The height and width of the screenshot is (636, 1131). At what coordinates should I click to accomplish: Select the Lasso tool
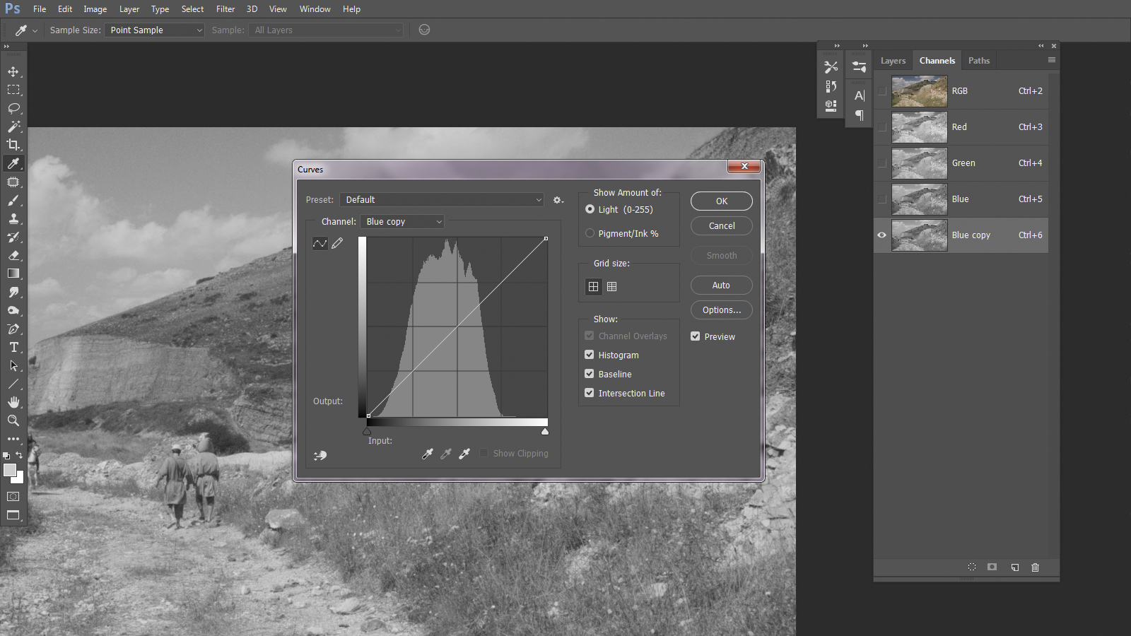pos(13,108)
